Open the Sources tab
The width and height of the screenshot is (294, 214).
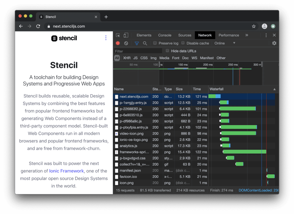pyautogui.click(x=185, y=35)
